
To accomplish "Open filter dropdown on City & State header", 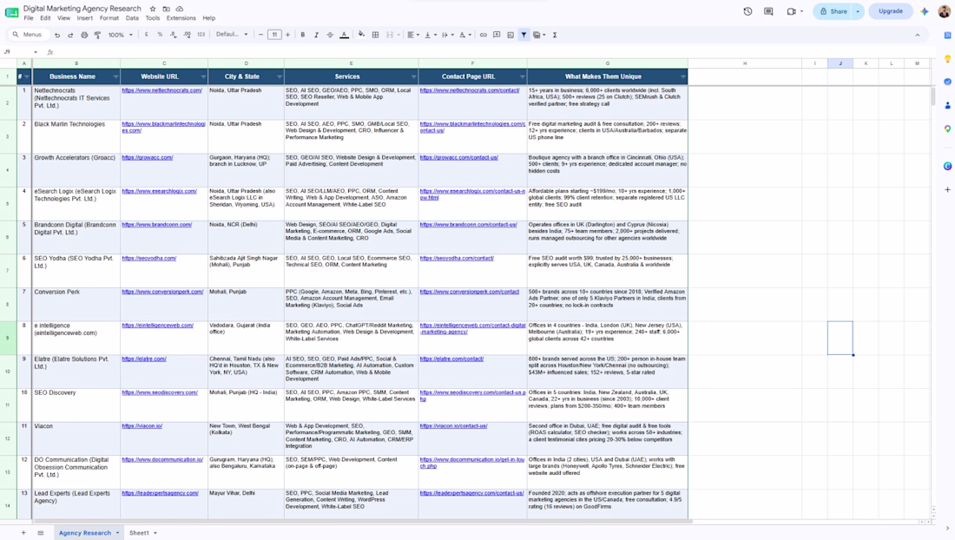I will [280, 76].
